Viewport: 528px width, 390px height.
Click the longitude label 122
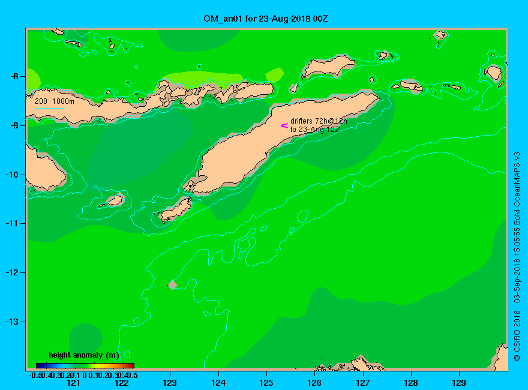pyautogui.click(x=122, y=383)
